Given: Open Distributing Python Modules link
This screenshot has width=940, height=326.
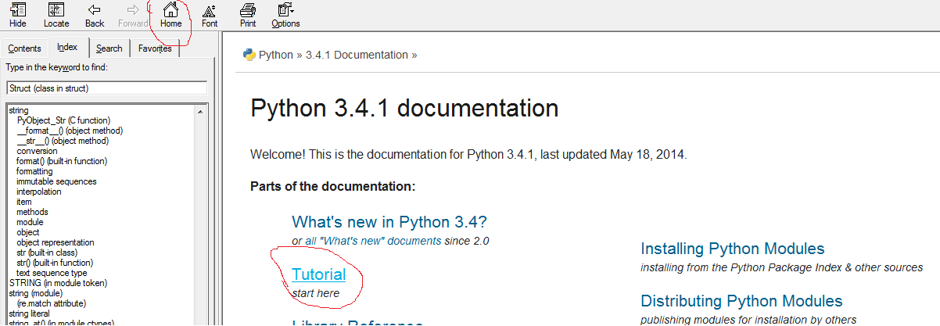Looking at the screenshot, I should point(741,301).
